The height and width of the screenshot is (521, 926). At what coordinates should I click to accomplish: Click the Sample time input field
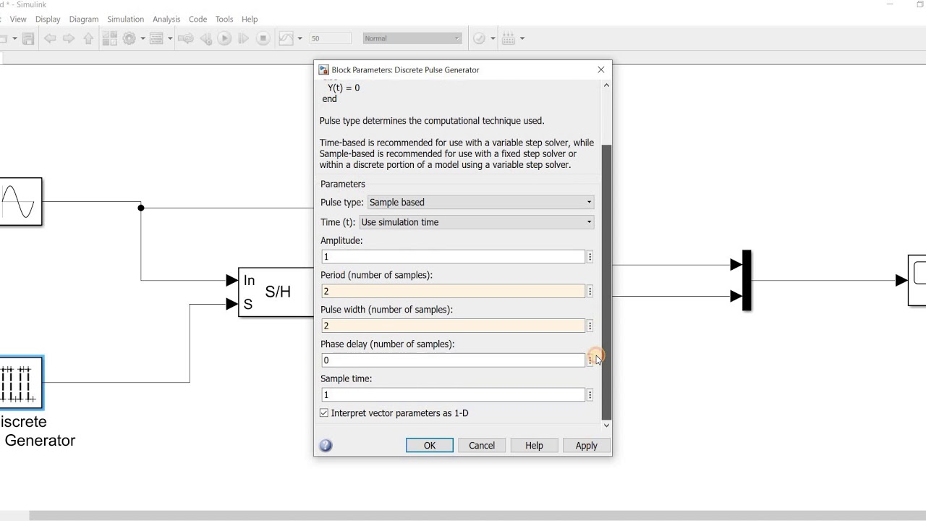pyautogui.click(x=453, y=394)
